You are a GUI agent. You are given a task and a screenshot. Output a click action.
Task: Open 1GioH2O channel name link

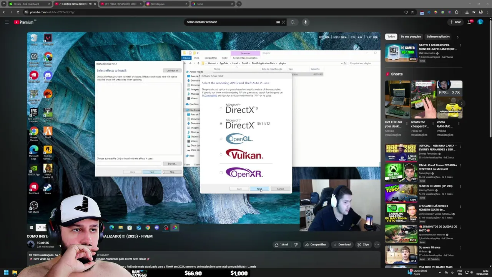pyautogui.click(x=43, y=243)
